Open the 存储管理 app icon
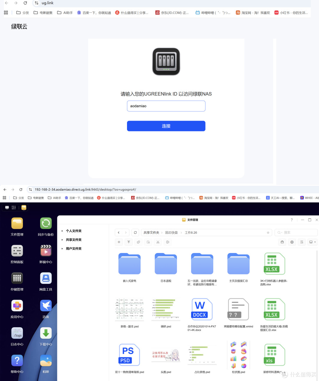Viewport: 319px width, 381px height. [17, 278]
